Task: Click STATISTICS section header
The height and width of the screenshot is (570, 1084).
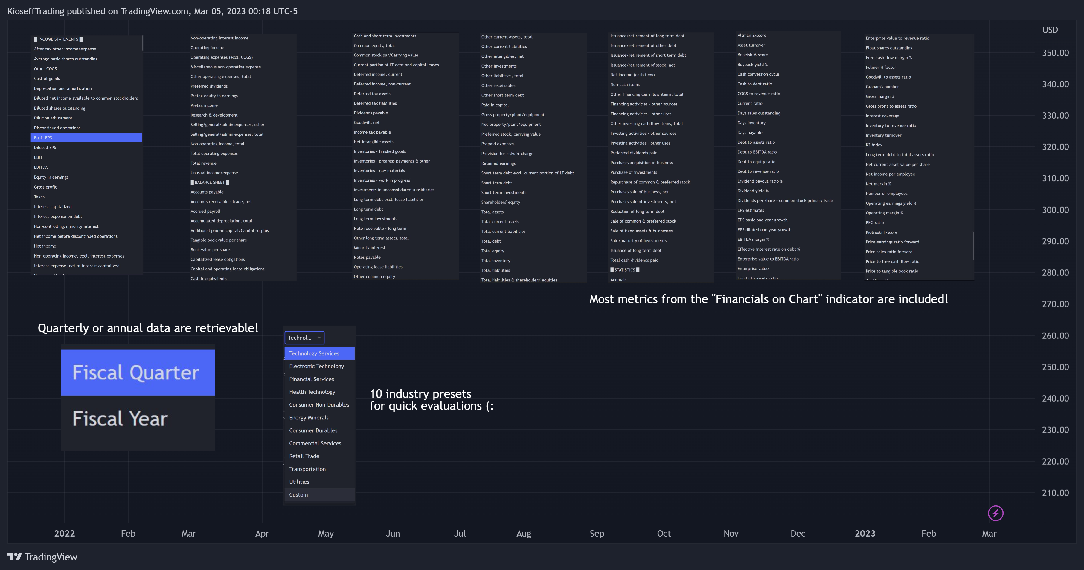Action: (624, 270)
